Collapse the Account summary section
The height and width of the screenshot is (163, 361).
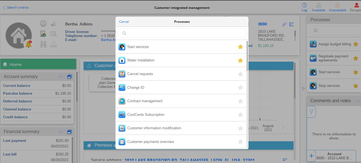tap(61, 77)
